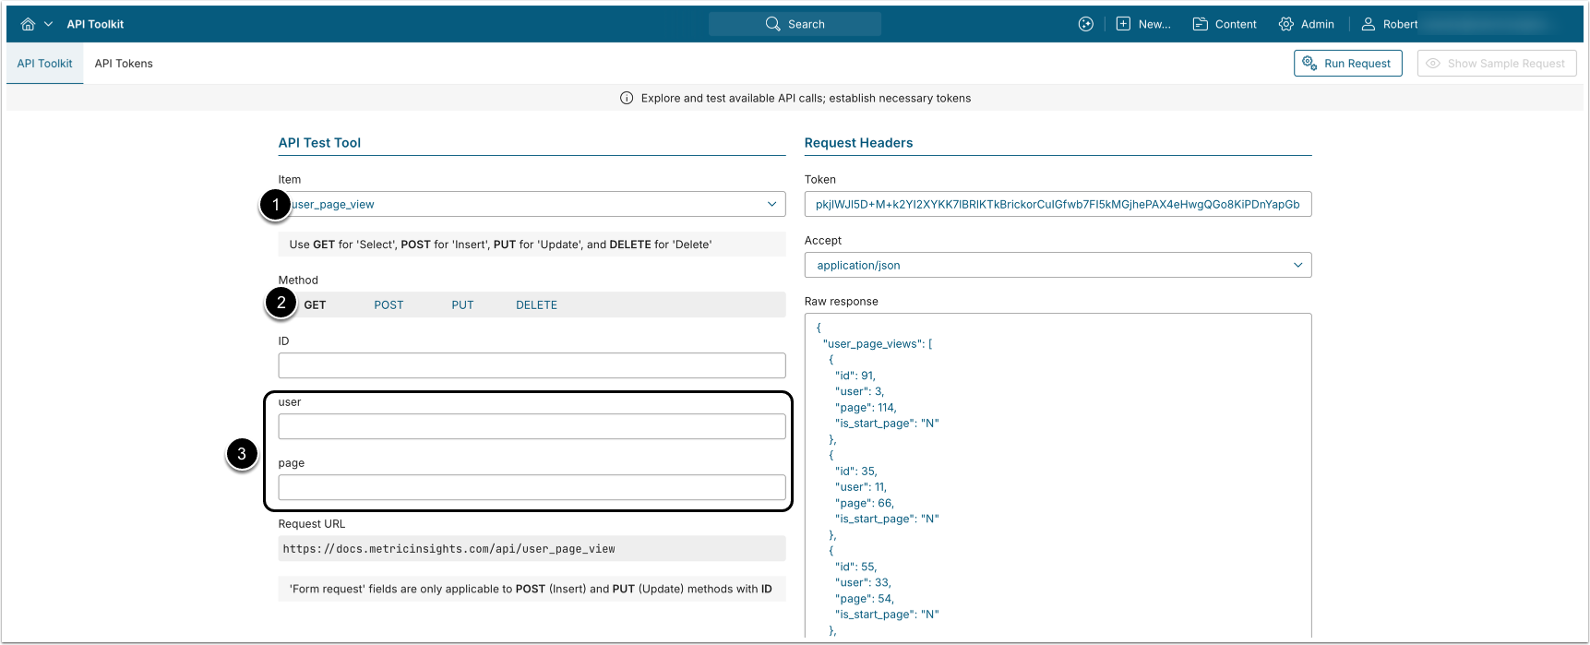
Task: Open the Robert user profile menu
Action: (x=1390, y=24)
